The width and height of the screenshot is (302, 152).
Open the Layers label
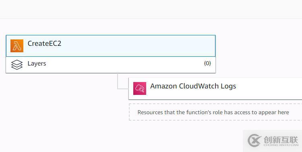coord(37,64)
